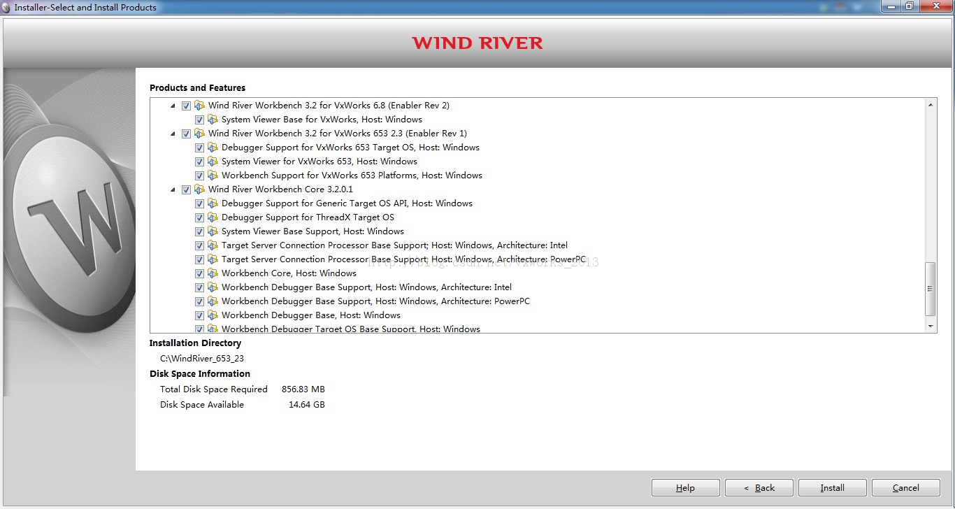Collapse Workbench 3.2 for VxWorks 653 2.3 node
The width and height of the screenshot is (955, 509).
tap(173, 134)
